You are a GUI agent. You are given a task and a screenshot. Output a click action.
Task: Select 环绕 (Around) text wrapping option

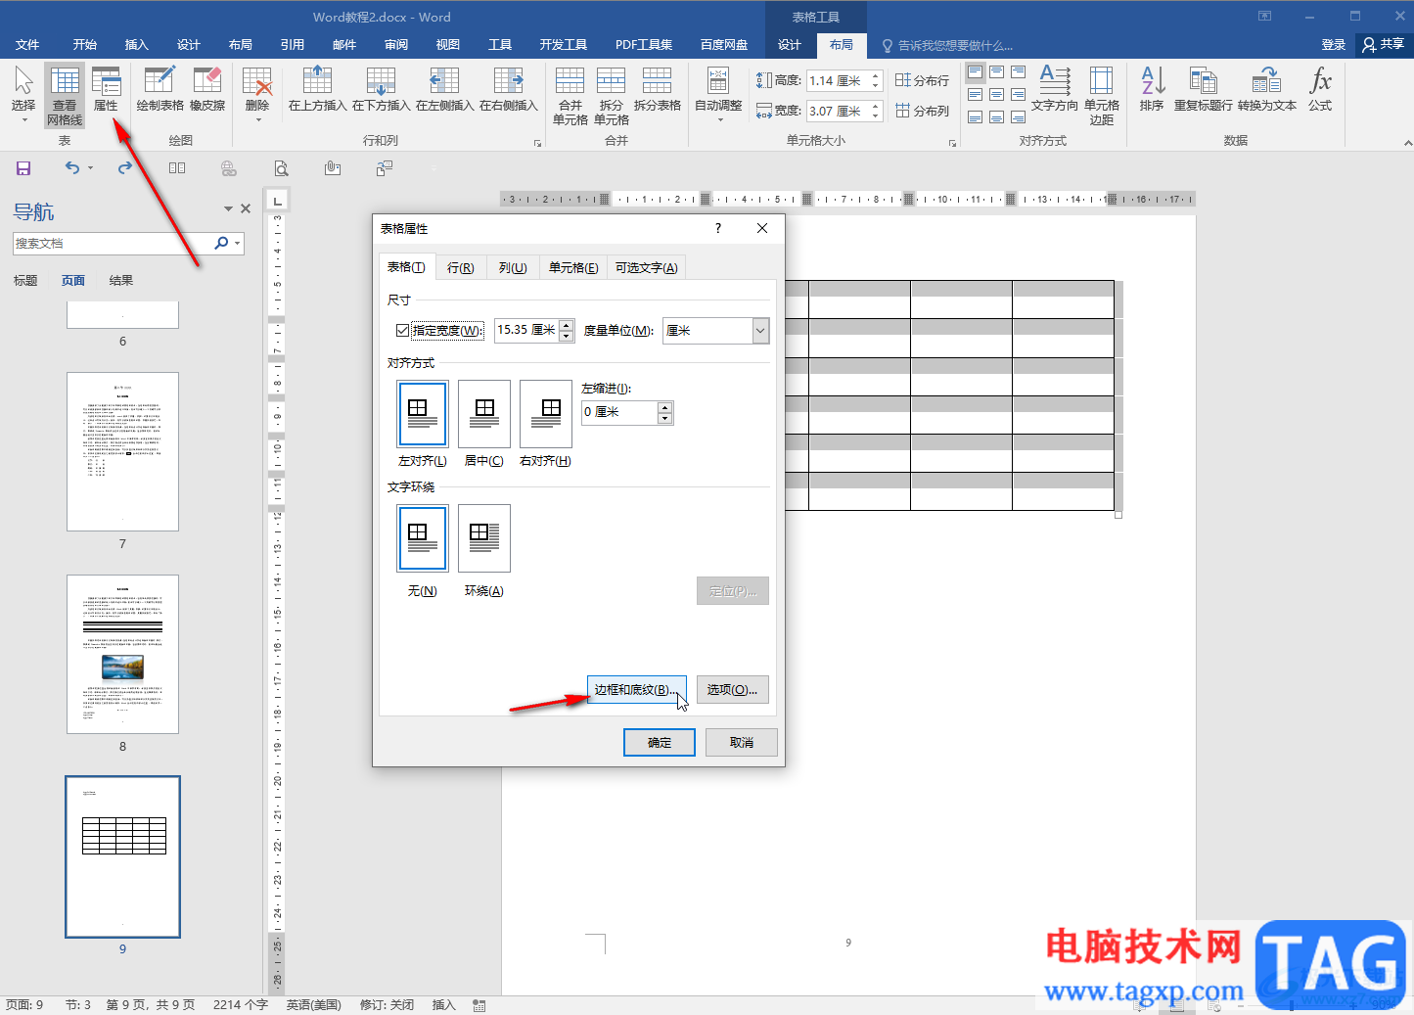coord(484,538)
